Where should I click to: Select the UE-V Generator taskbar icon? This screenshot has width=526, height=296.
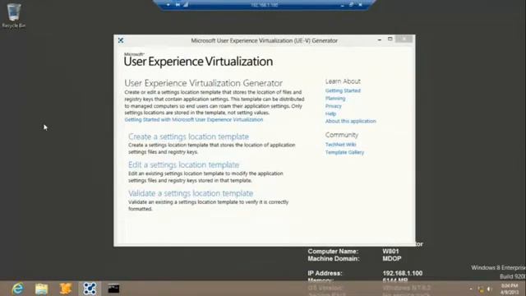tap(90, 289)
